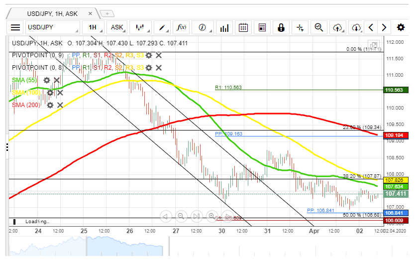Open the USD/JPY instrument selector
The height and width of the screenshot is (260, 415).
coord(52,27)
